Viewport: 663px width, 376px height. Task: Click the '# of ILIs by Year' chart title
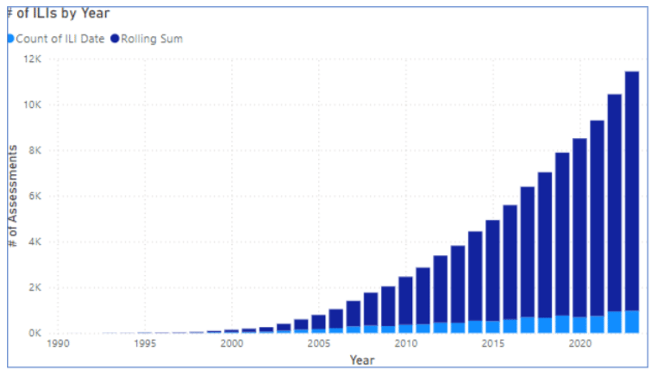coord(59,14)
